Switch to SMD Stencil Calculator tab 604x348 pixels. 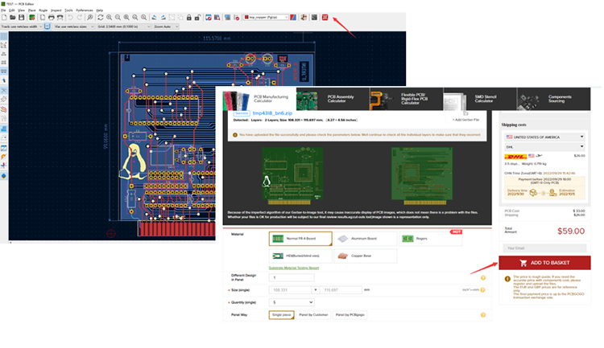tap(480, 99)
